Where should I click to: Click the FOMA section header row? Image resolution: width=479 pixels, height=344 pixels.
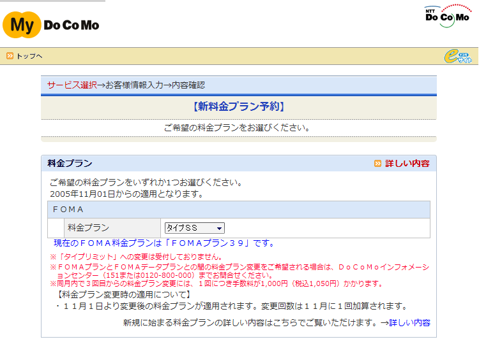tap(238, 209)
